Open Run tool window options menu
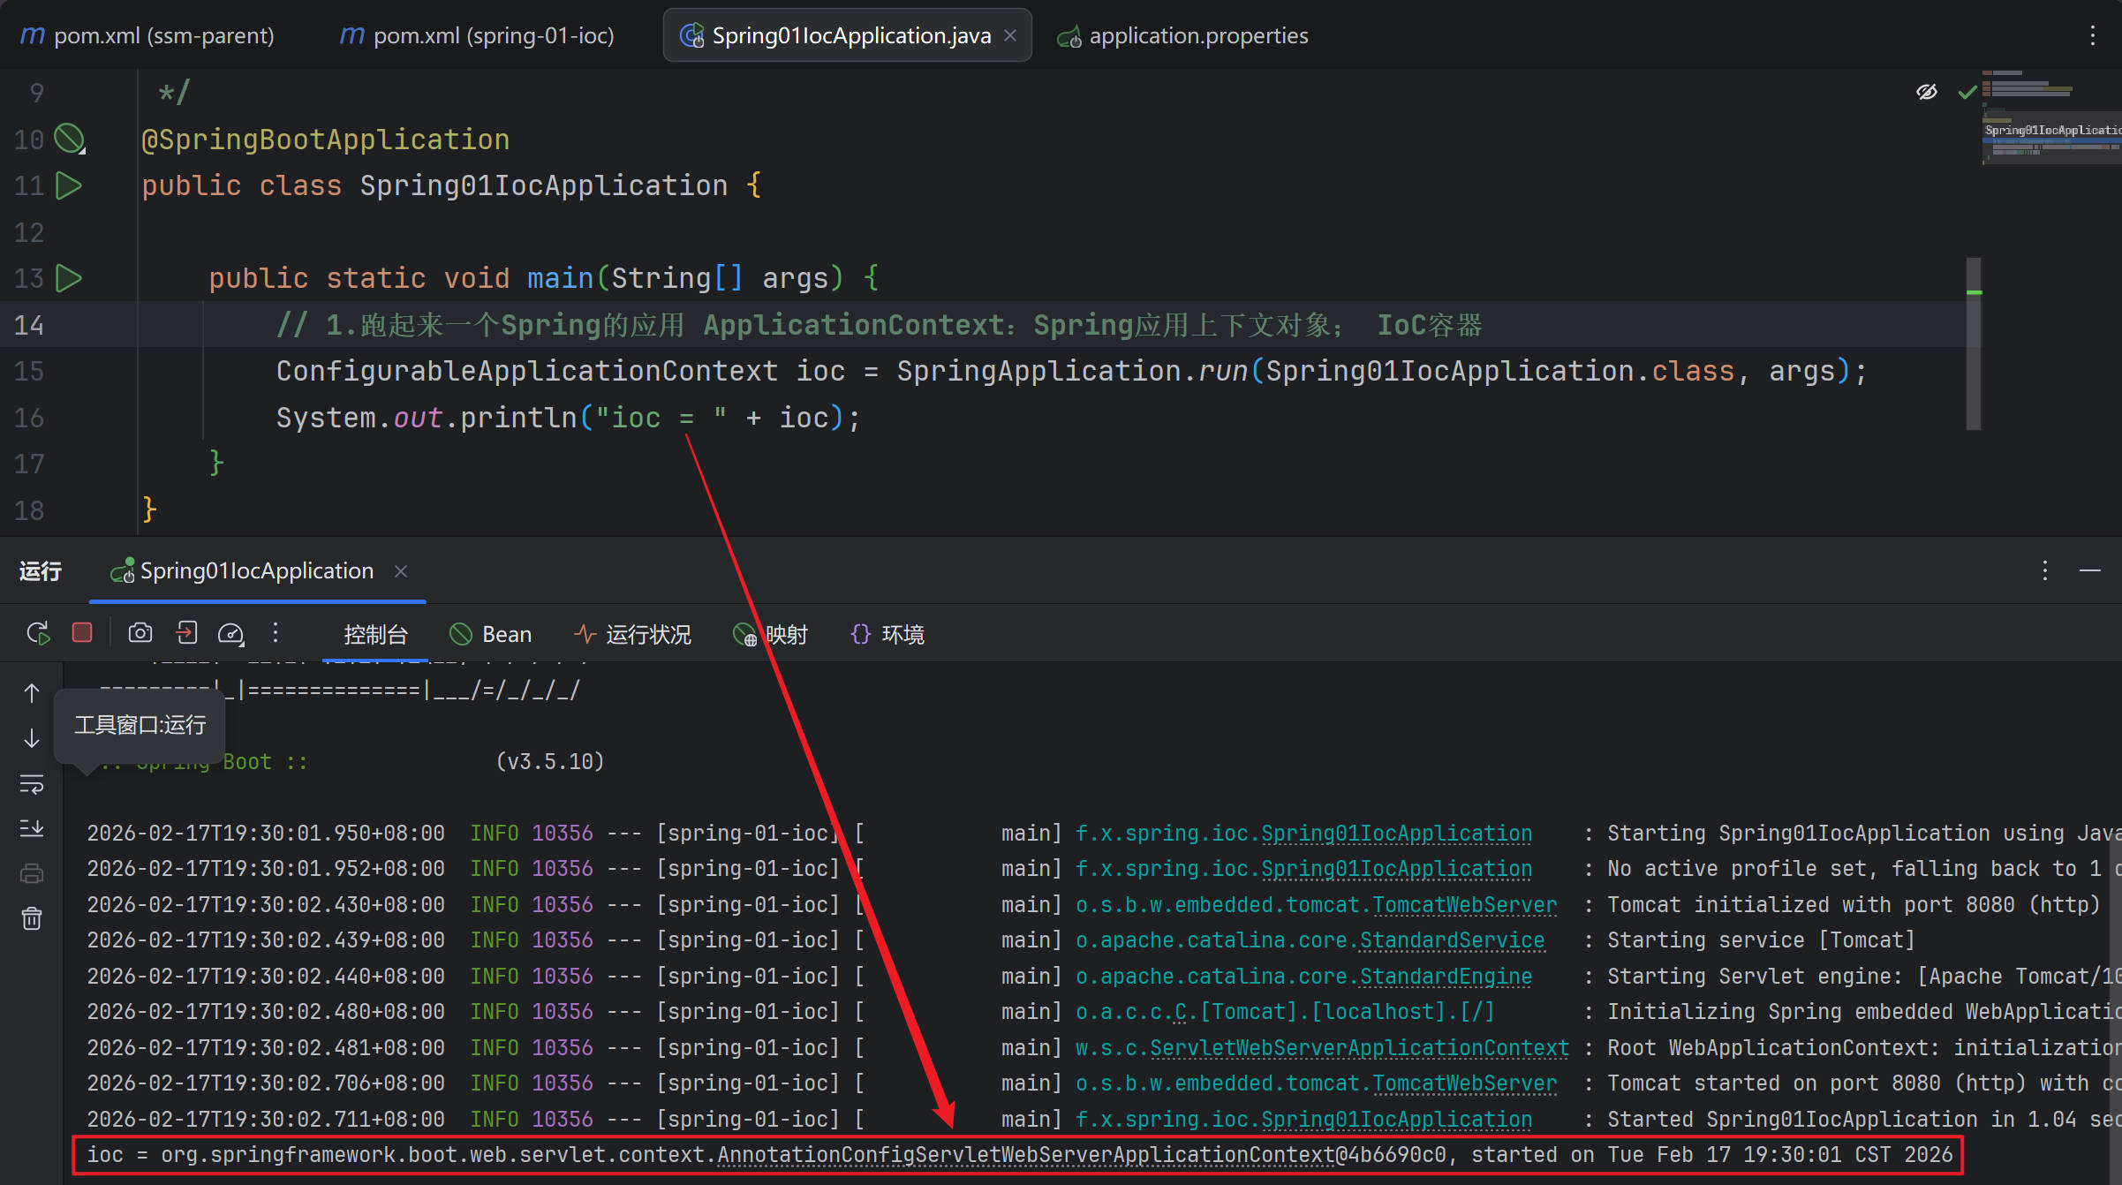 [2044, 570]
